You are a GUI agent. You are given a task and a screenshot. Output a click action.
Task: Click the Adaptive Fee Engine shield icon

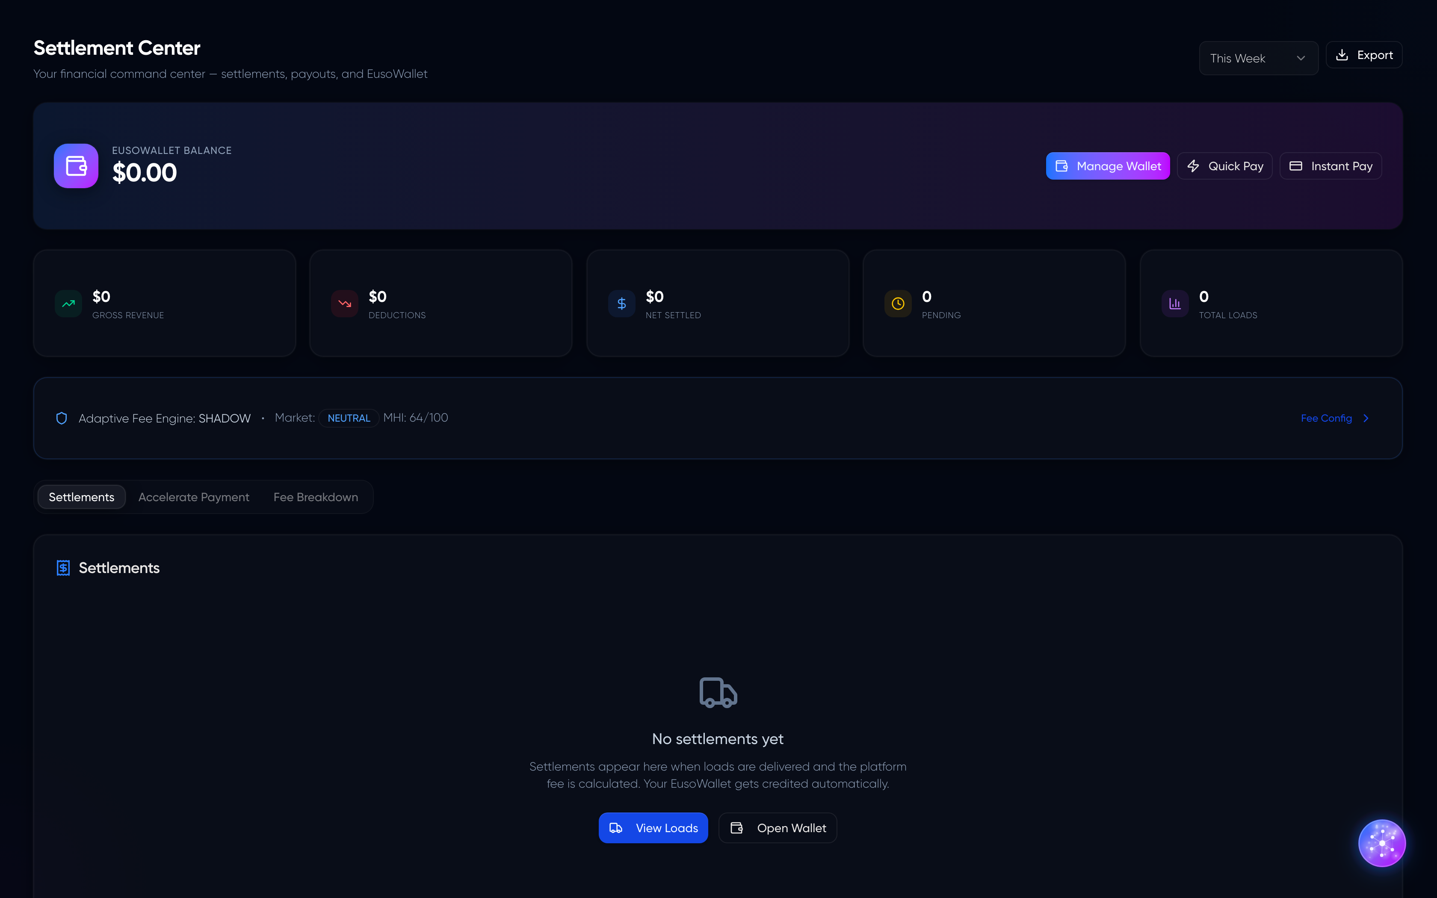[x=61, y=418]
